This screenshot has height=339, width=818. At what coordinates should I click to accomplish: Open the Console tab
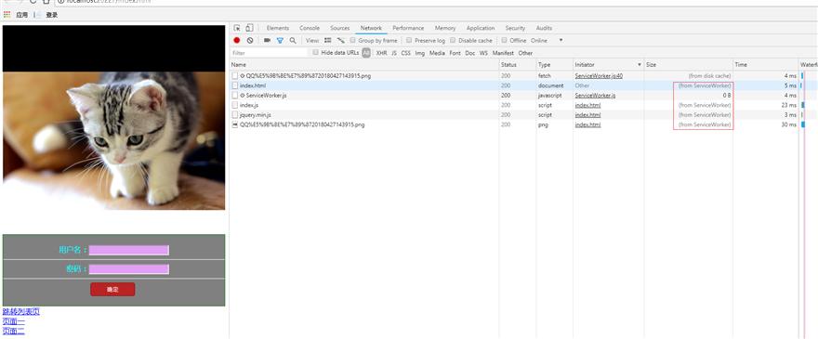(x=310, y=28)
